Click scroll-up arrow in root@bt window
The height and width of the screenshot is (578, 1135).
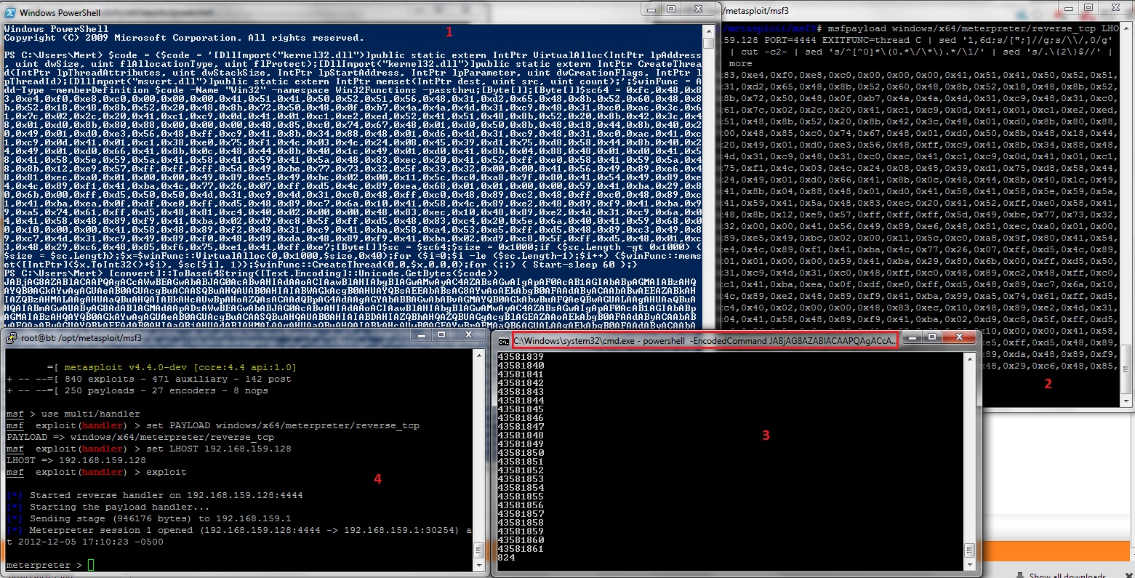point(478,356)
